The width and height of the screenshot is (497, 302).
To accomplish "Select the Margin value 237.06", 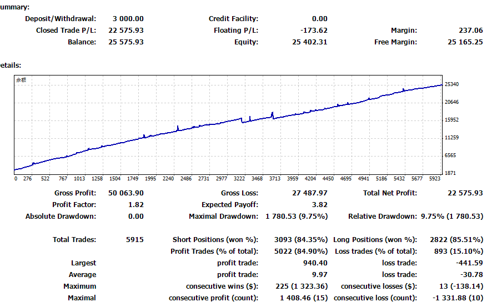I will click(471, 31).
